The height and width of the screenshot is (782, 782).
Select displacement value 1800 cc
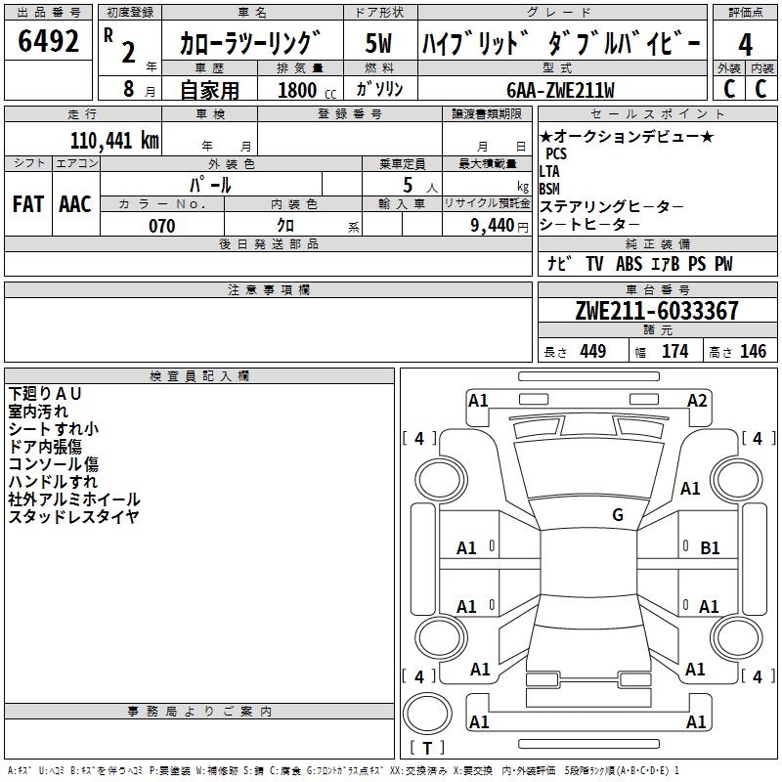pyautogui.click(x=307, y=90)
